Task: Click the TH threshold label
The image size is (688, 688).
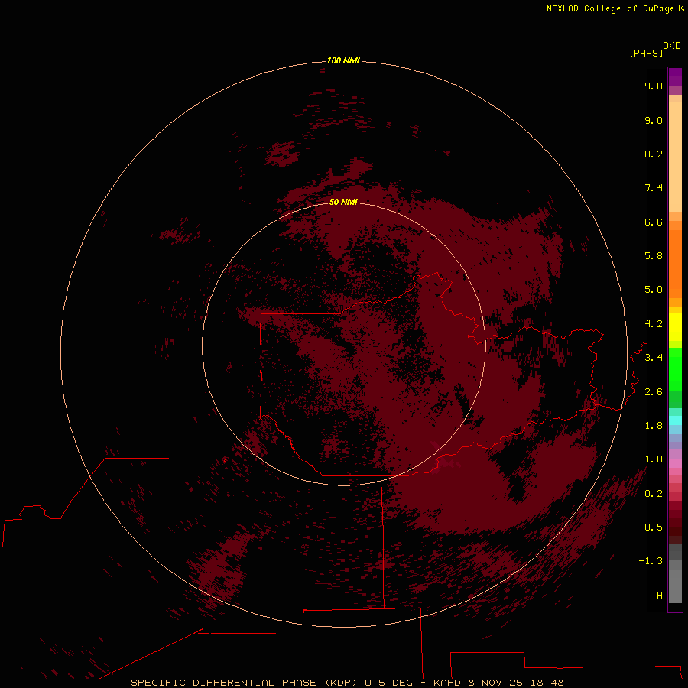Action: tap(657, 596)
